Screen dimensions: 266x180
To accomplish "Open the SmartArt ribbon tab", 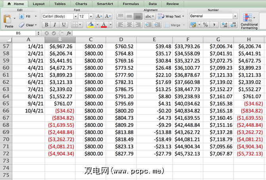I will pos(105,4).
